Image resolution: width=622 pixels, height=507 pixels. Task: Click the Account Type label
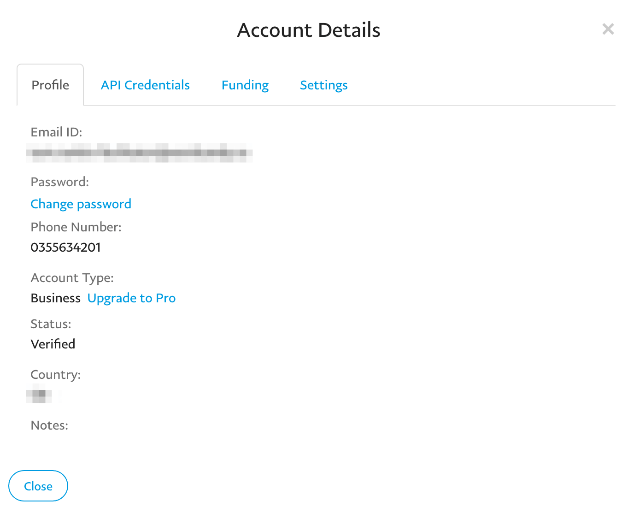[x=72, y=278]
